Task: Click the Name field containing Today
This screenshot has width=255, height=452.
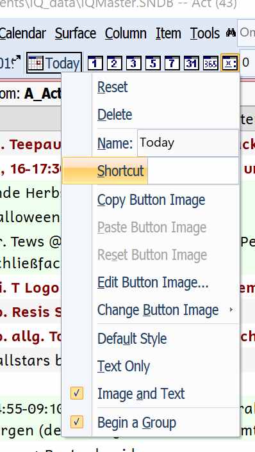Action: pos(188,143)
